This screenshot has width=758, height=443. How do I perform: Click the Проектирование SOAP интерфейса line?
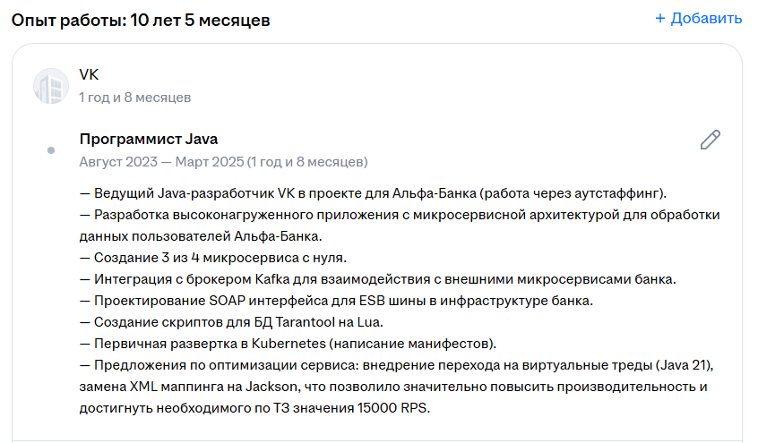tap(336, 301)
